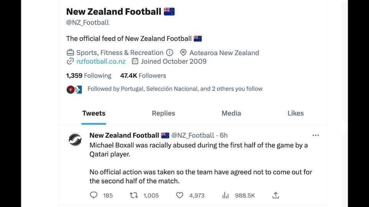Click the mutual followers avatar icons
Viewport: 369px width, 207px height.
74,89
